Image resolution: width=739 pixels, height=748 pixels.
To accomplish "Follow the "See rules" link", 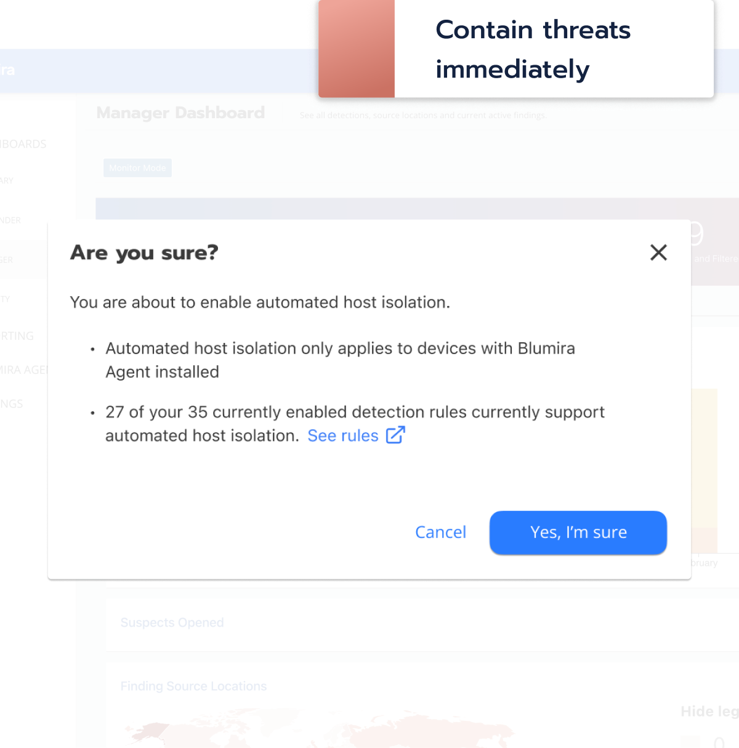I will coord(343,436).
